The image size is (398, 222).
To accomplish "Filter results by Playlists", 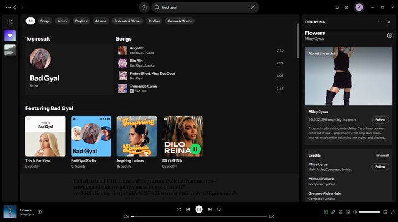I will coord(81,21).
